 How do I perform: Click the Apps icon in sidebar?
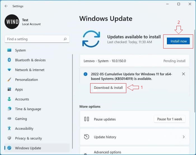[9, 89]
